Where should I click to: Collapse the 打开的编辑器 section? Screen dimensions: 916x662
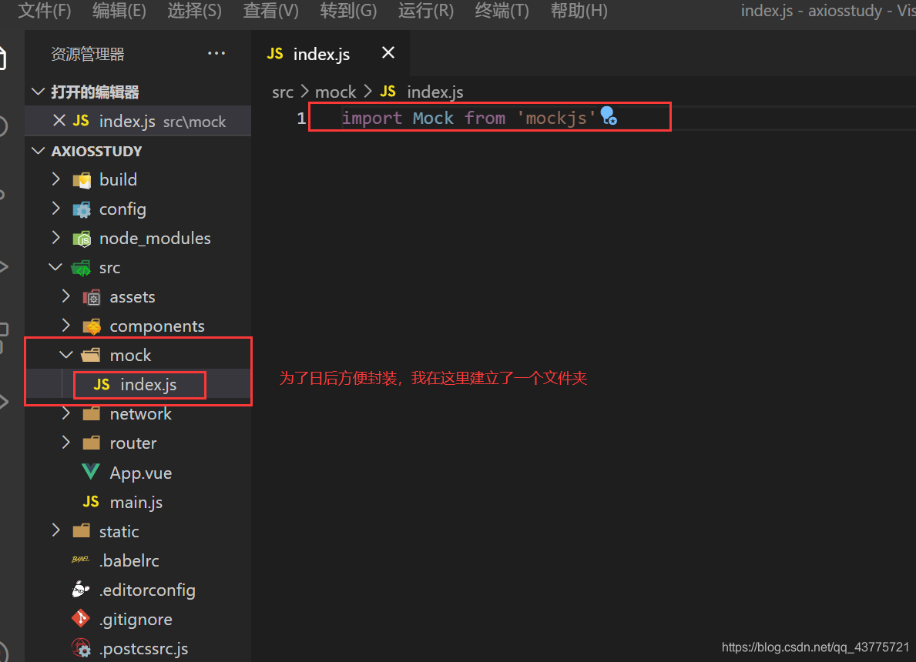38,92
